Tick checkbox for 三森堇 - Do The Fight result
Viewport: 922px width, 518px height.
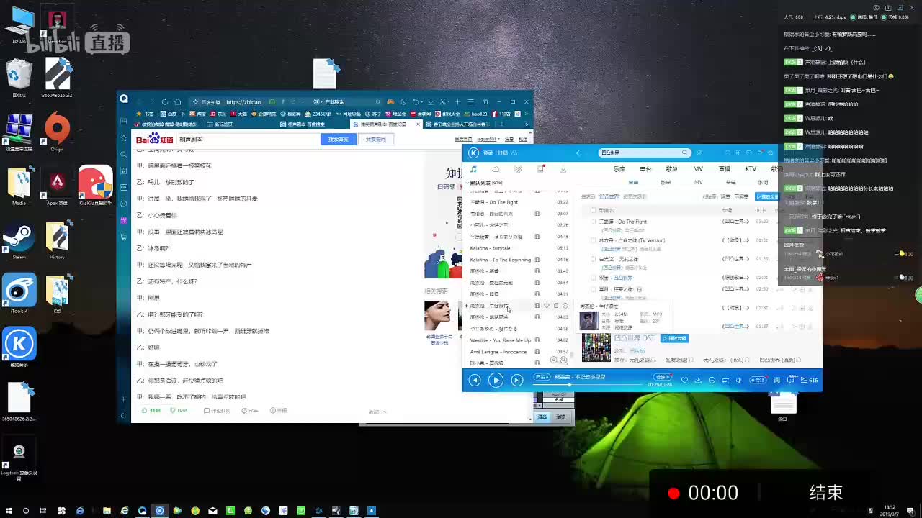pos(593,222)
